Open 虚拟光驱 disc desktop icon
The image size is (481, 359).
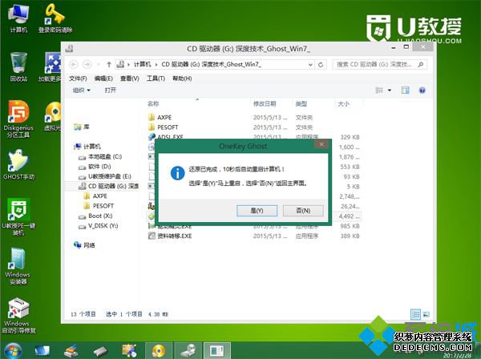click(53, 116)
